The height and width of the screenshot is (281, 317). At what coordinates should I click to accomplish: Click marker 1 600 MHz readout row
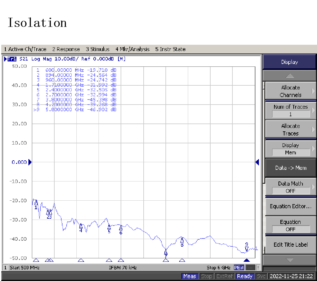click(x=76, y=70)
